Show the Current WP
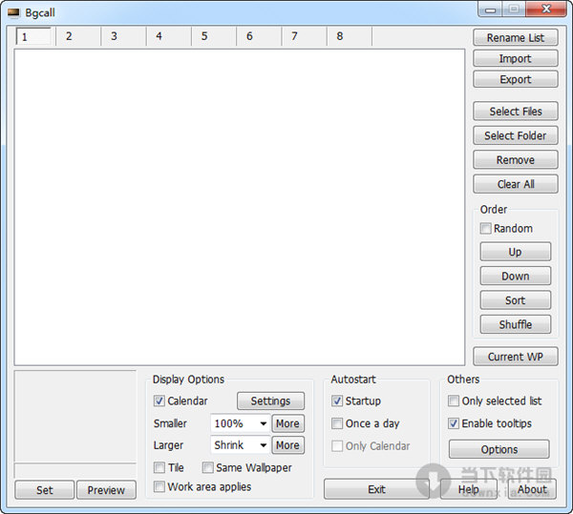This screenshot has height=514, width=573. [516, 357]
